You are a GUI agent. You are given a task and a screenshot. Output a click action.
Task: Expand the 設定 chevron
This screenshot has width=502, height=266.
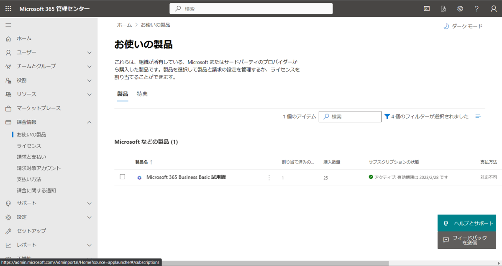pos(89,217)
